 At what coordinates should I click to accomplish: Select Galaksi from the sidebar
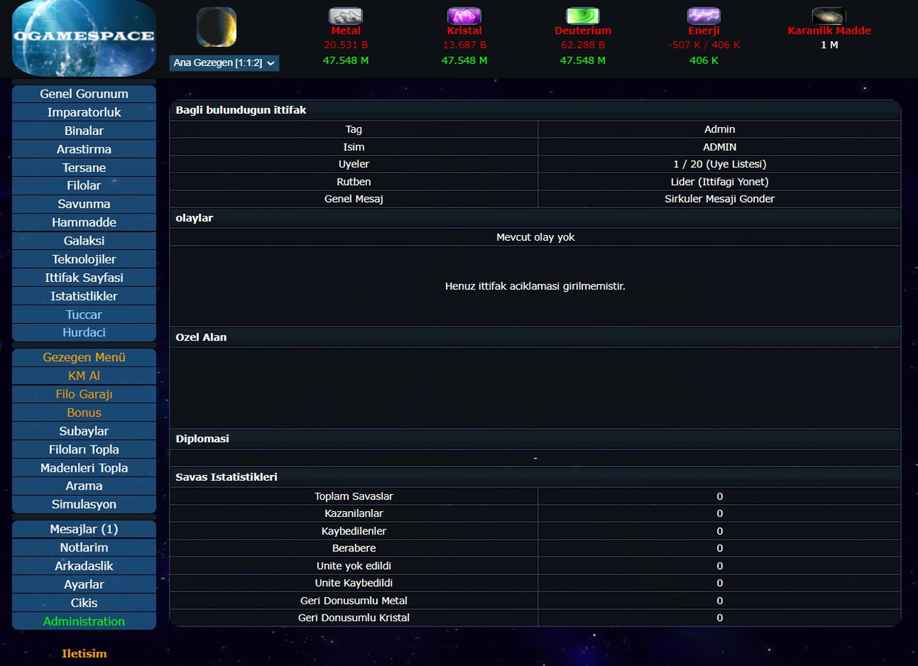click(84, 241)
